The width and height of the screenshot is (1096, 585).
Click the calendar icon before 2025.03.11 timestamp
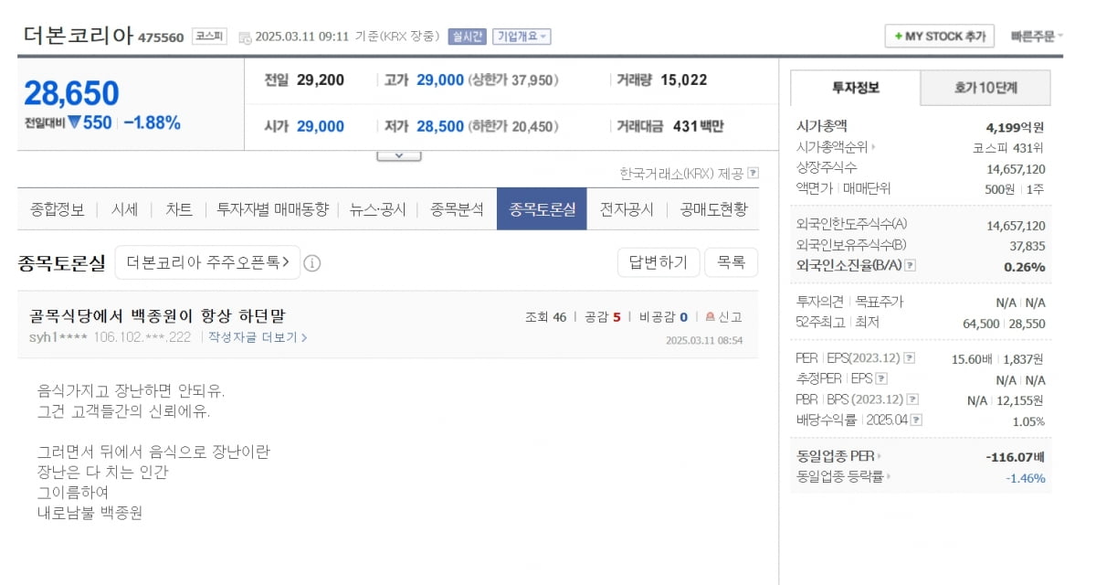coord(245,37)
